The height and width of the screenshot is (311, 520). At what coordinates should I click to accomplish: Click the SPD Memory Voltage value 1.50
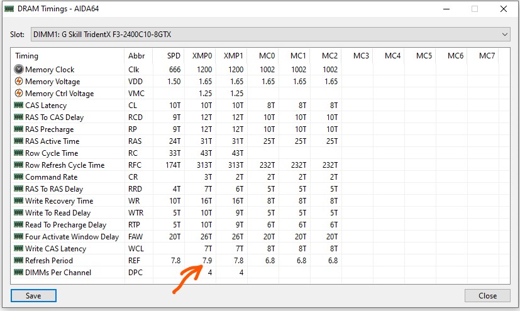(174, 82)
